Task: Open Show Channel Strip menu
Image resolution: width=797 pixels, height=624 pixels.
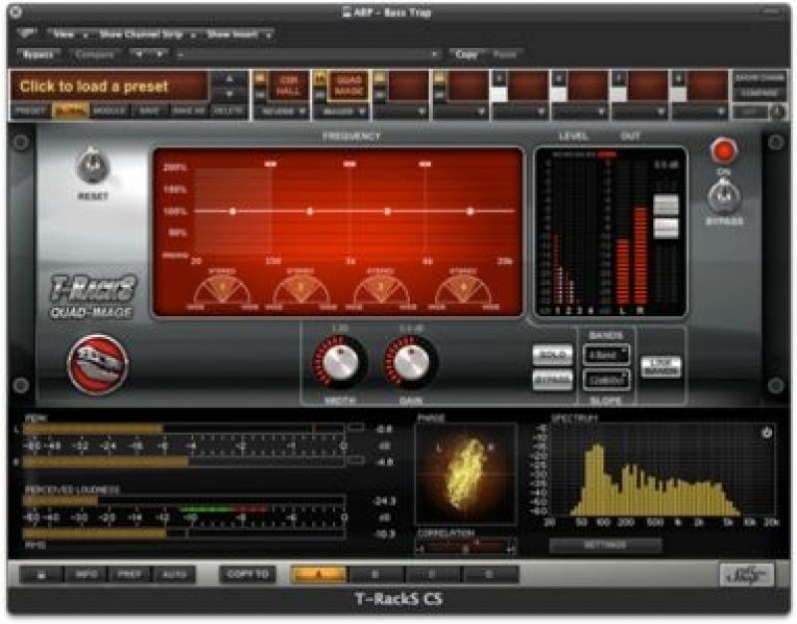Action: click(x=146, y=35)
